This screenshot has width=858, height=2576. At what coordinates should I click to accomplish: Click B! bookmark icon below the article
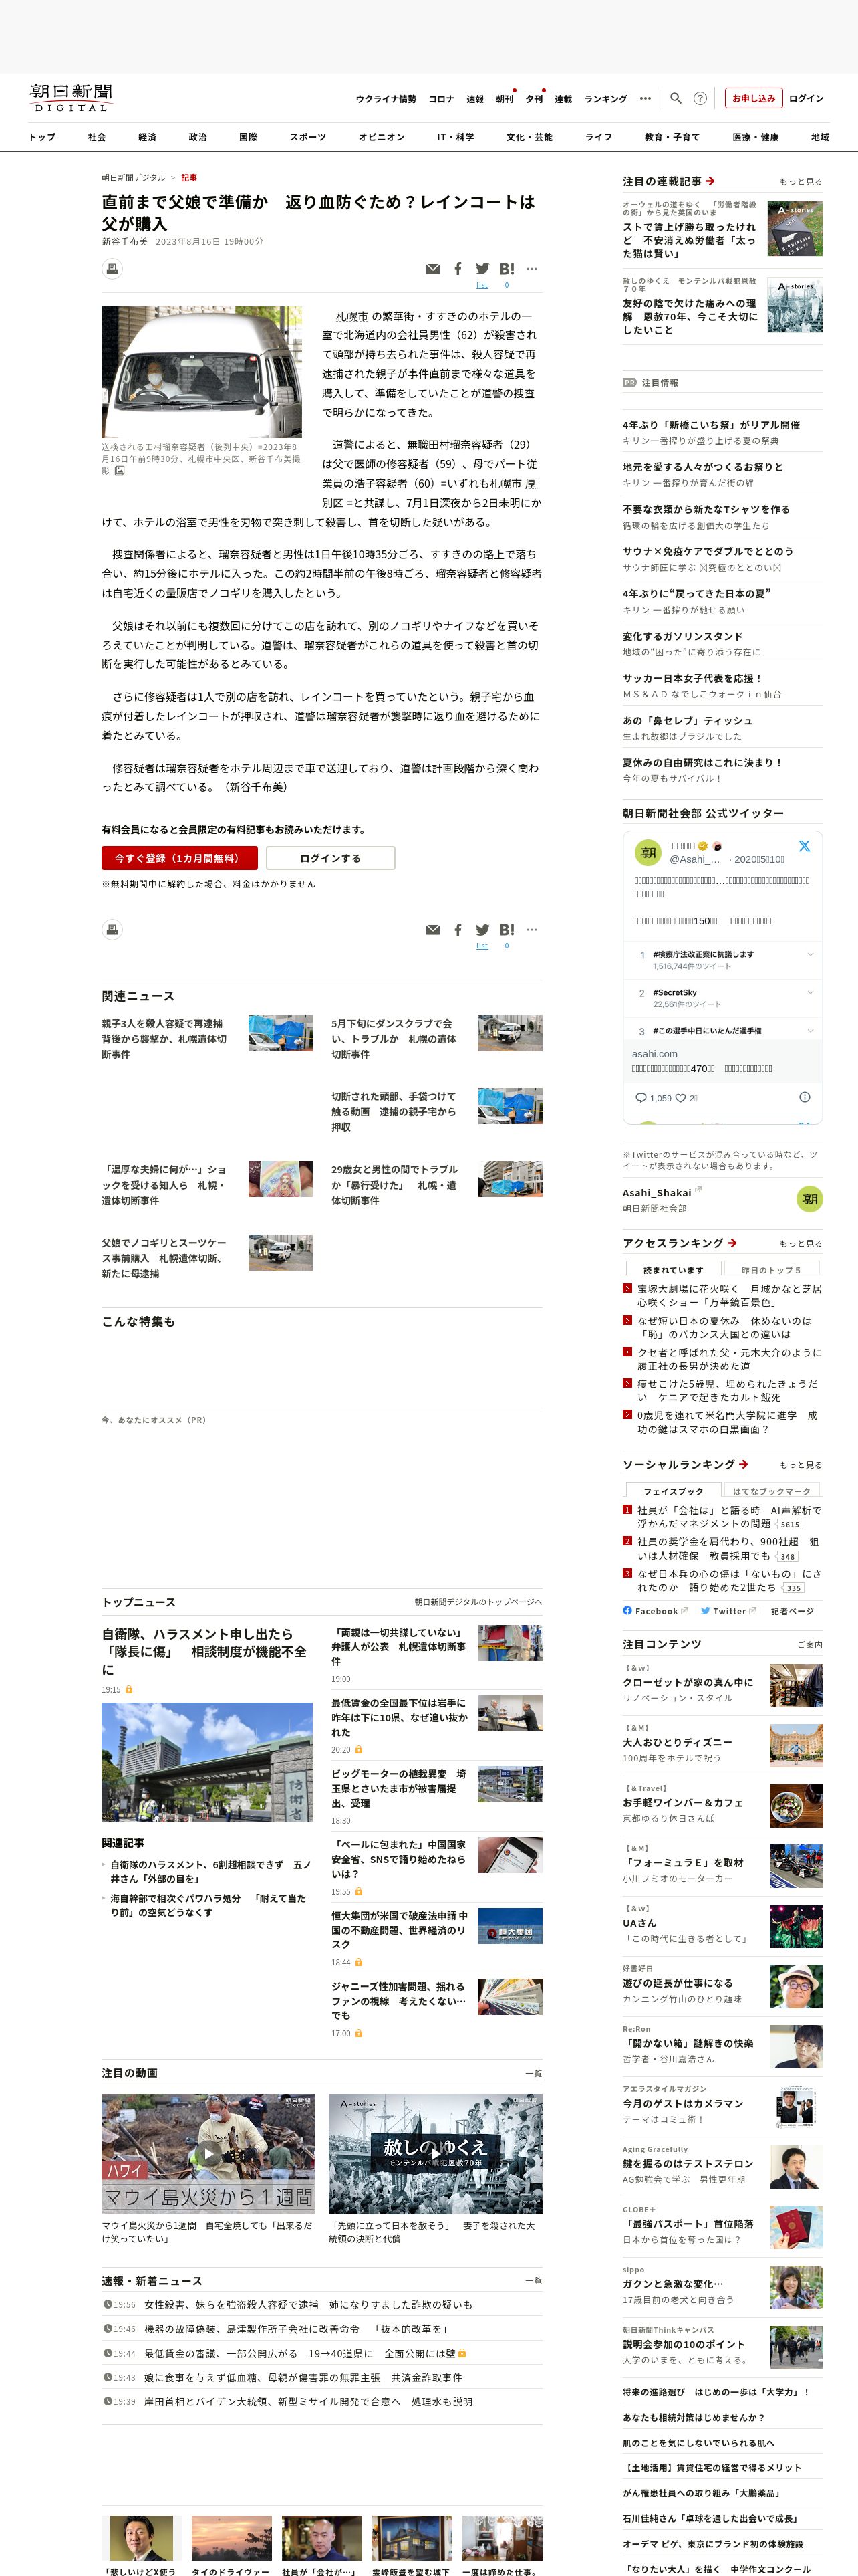tap(507, 929)
